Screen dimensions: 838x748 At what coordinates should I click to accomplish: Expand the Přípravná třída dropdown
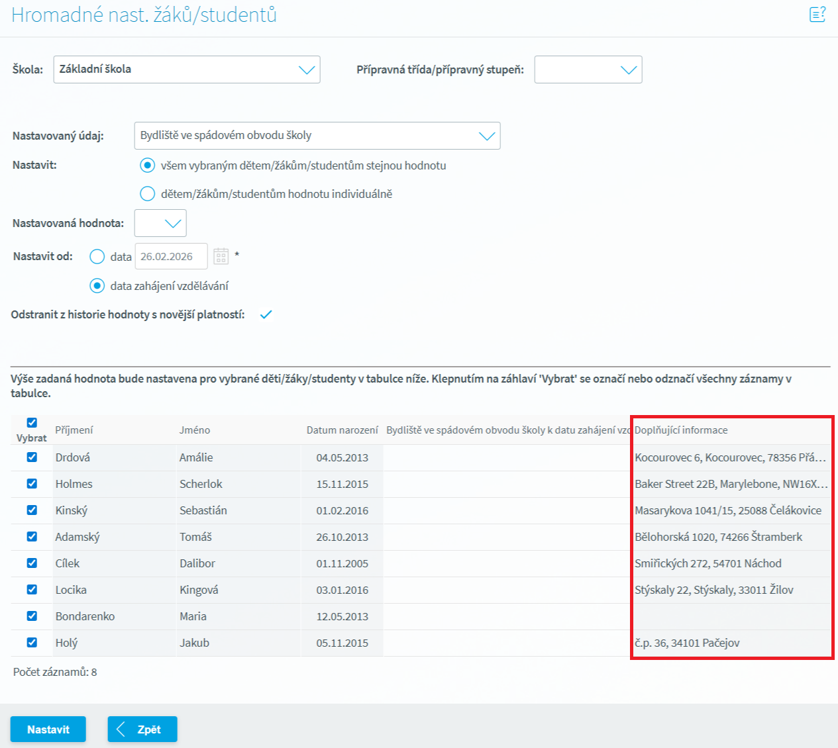(x=588, y=70)
